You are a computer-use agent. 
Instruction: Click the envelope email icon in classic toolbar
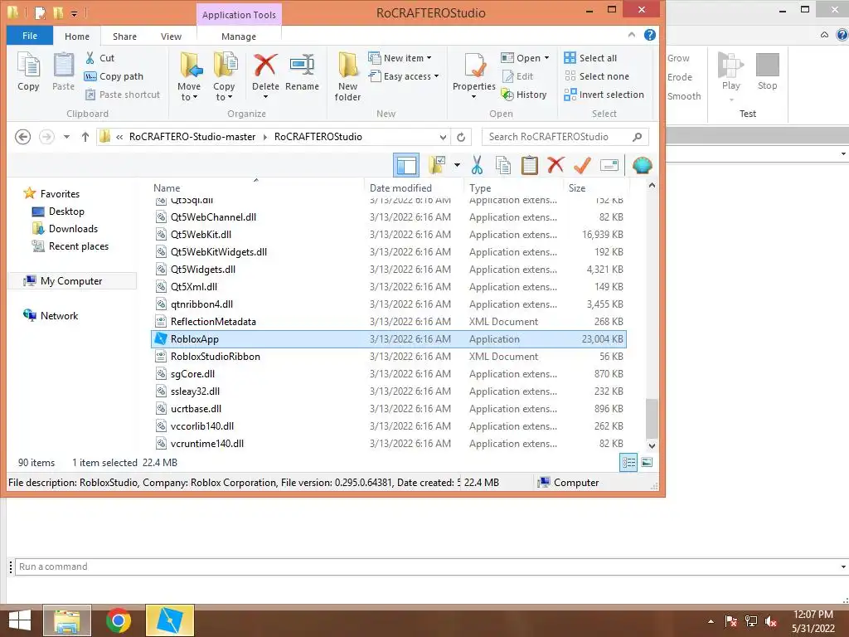click(609, 165)
